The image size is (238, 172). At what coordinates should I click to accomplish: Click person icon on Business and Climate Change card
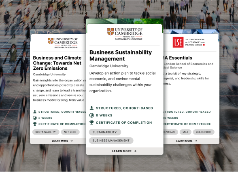coord(35,112)
